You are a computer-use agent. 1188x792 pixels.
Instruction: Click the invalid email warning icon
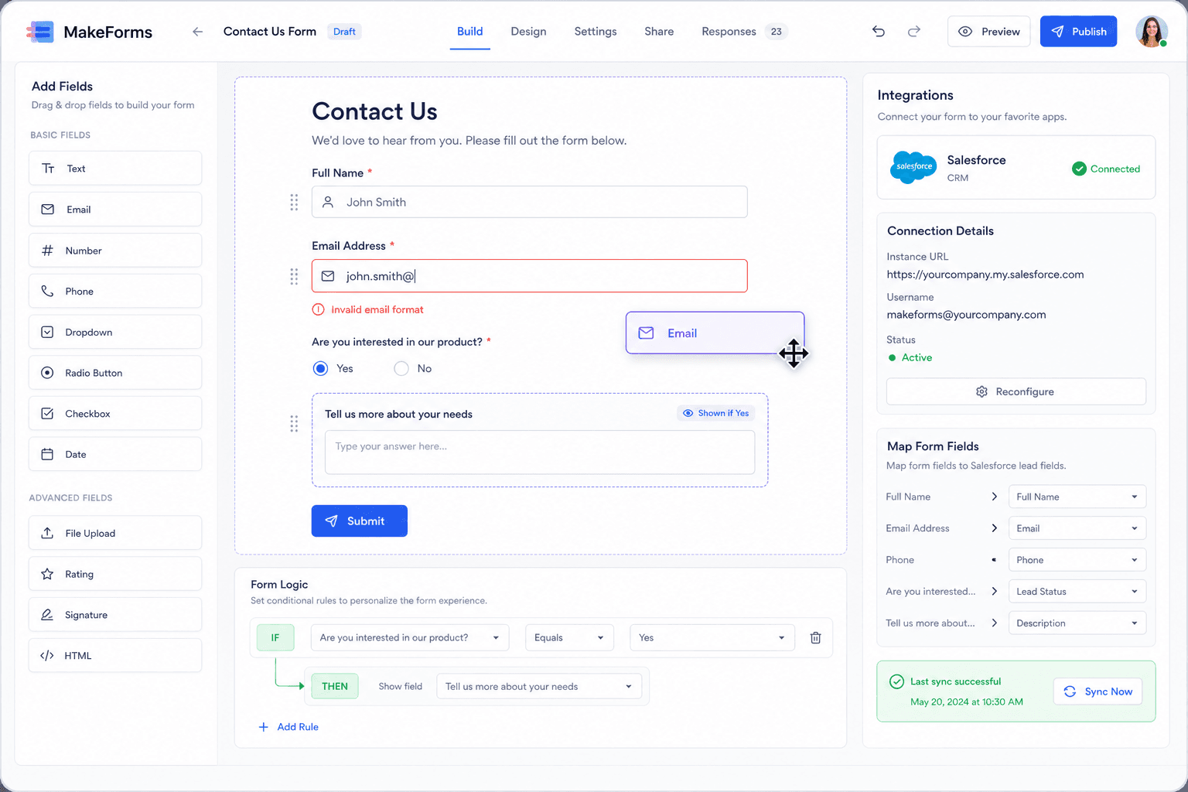pyautogui.click(x=318, y=309)
